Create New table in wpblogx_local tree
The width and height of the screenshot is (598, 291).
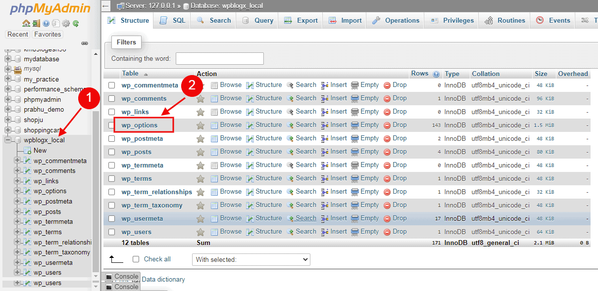point(40,150)
